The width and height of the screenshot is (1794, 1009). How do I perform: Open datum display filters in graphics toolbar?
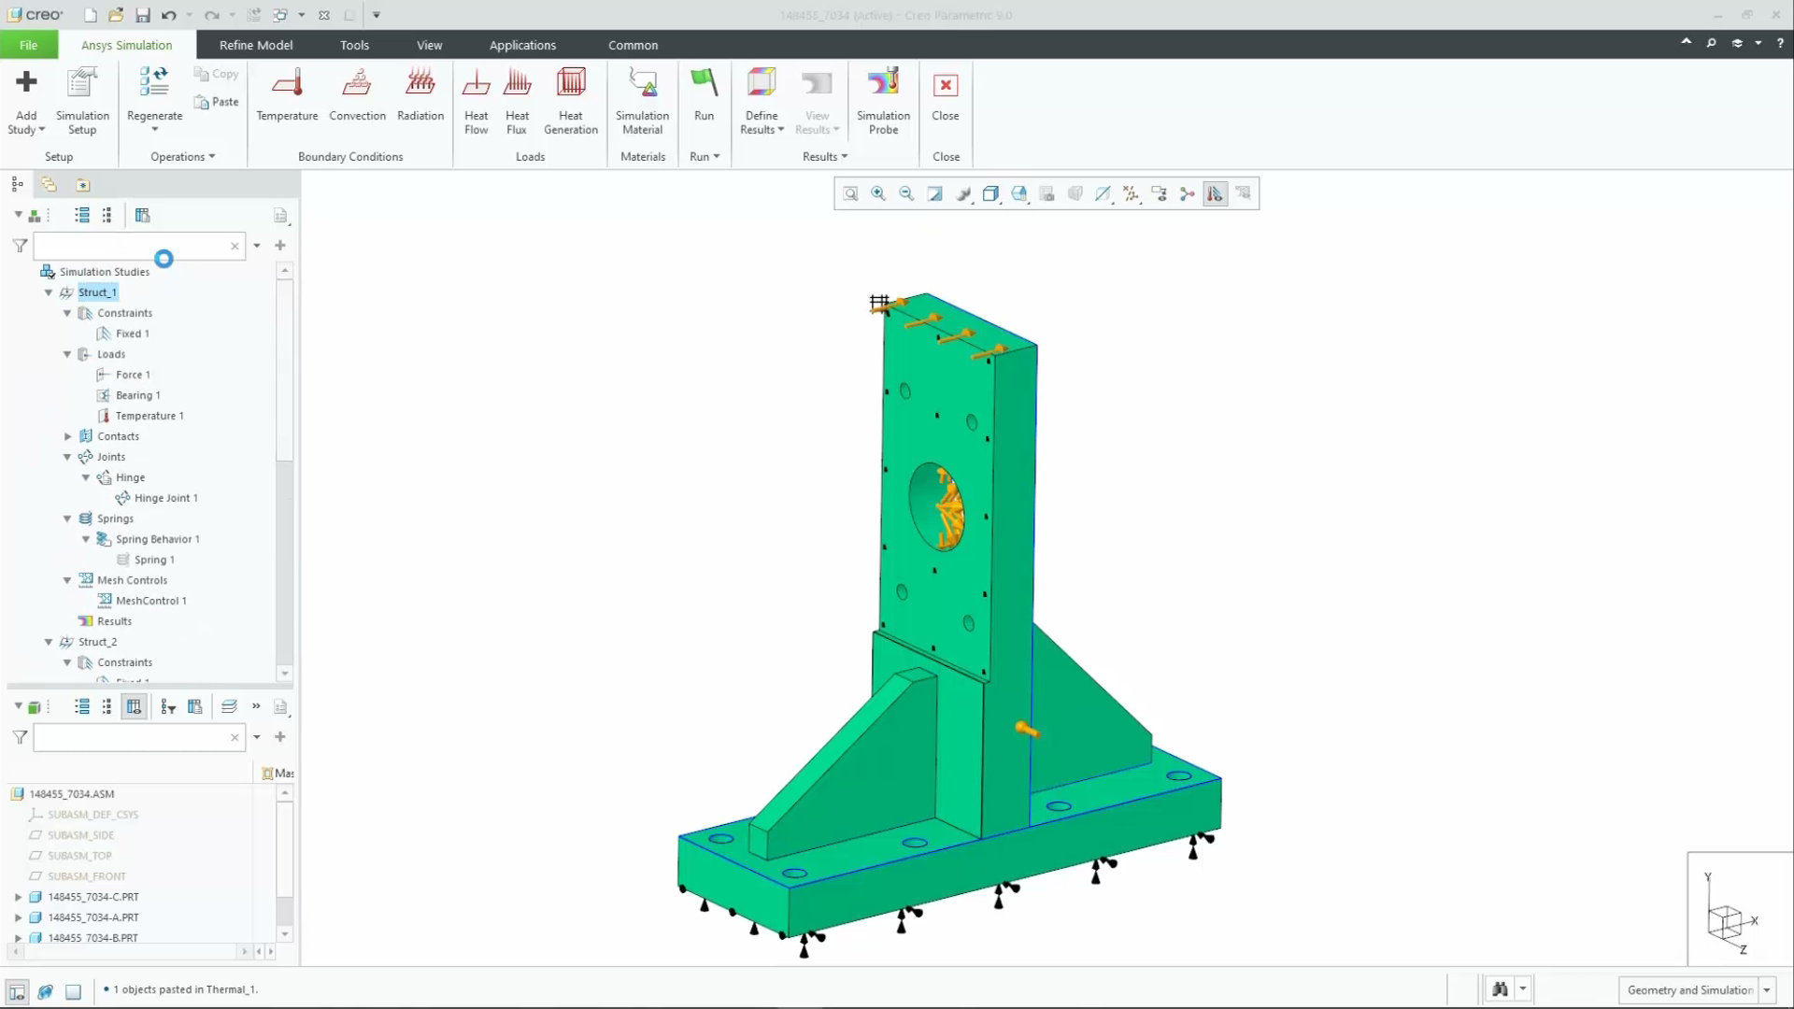tap(1132, 193)
